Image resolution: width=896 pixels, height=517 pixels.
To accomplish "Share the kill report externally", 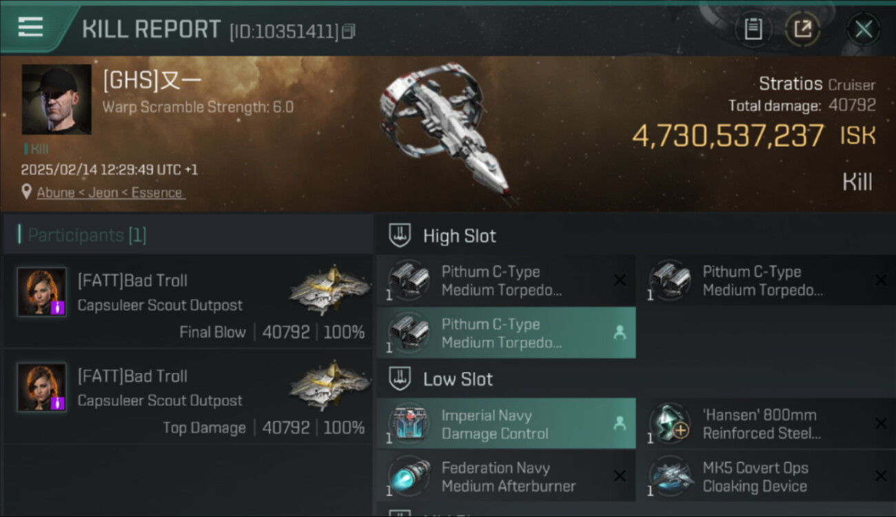I will pyautogui.click(x=803, y=29).
